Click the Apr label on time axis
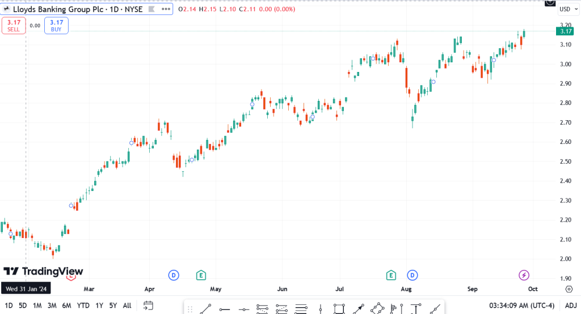581x314 pixels. 149,289
